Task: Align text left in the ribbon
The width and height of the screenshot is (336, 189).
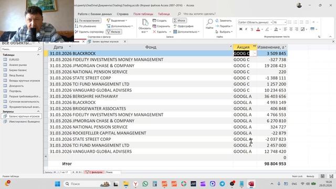Action: pos(285,29)
